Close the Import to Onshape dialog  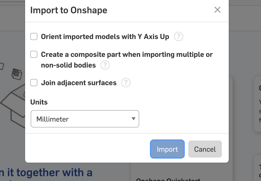point(217,10)
